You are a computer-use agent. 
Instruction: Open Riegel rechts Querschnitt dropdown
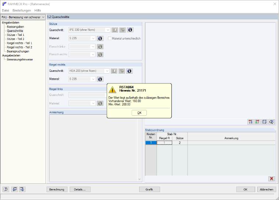tap(107, 71)
